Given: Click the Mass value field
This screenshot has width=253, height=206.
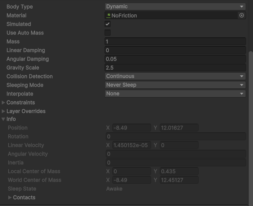Looking at the screenshot, I should pyautogui.click(x=175, y=41).
